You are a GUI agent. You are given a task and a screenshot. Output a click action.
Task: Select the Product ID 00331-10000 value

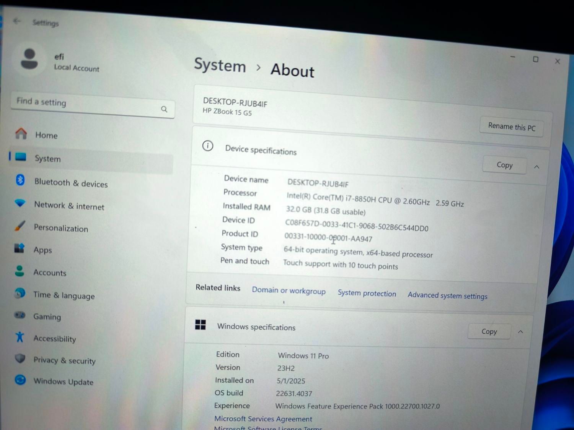pos(328,237)
